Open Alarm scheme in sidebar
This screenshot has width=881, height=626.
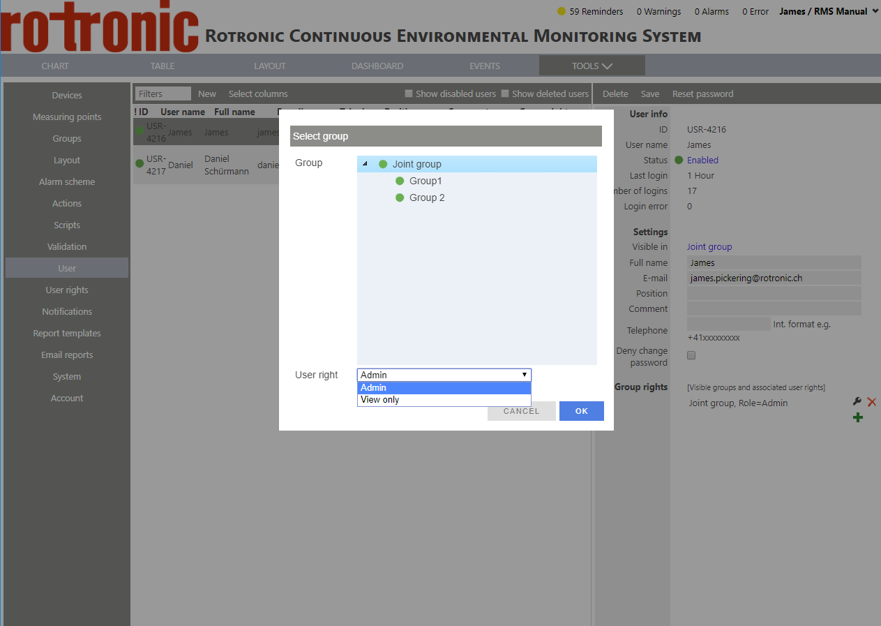(x=67, y=181)
